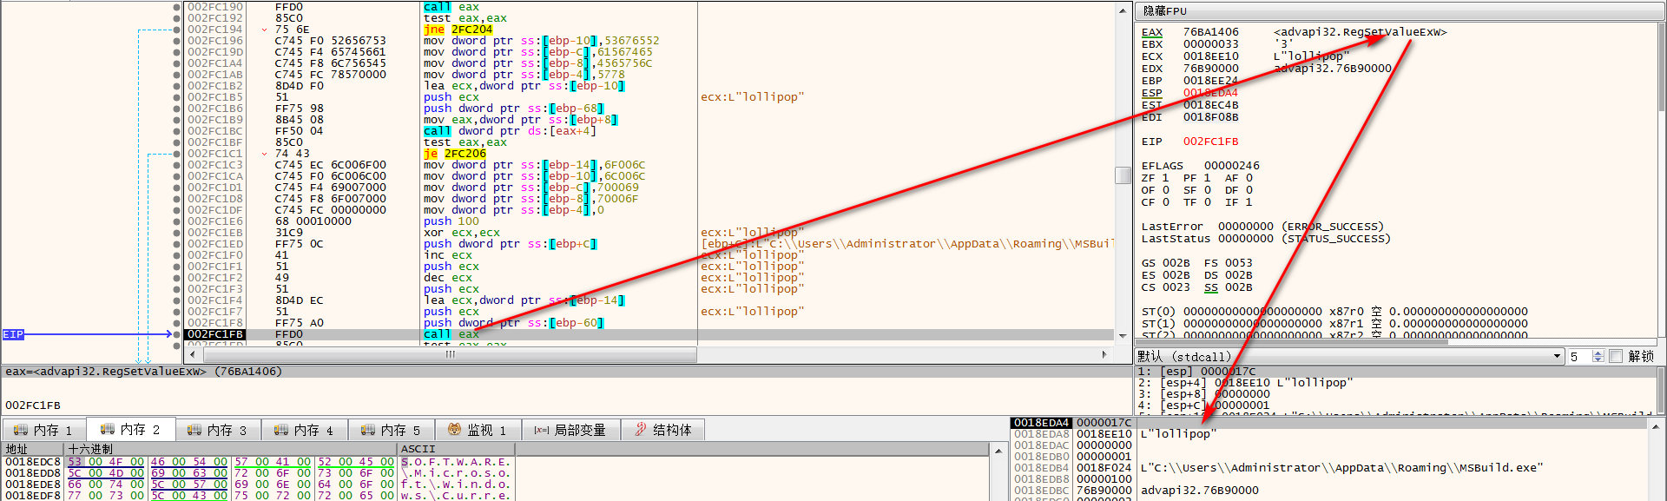Click the variable icon on 局部变量 tab
Screen dimensions: 1667x501
[x=541, y=430]
